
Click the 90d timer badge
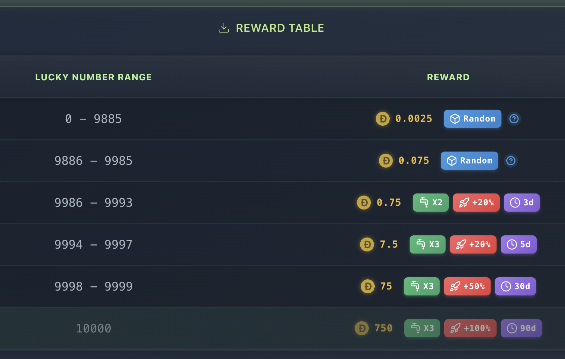pyautogui.click(x=521, y=328)
